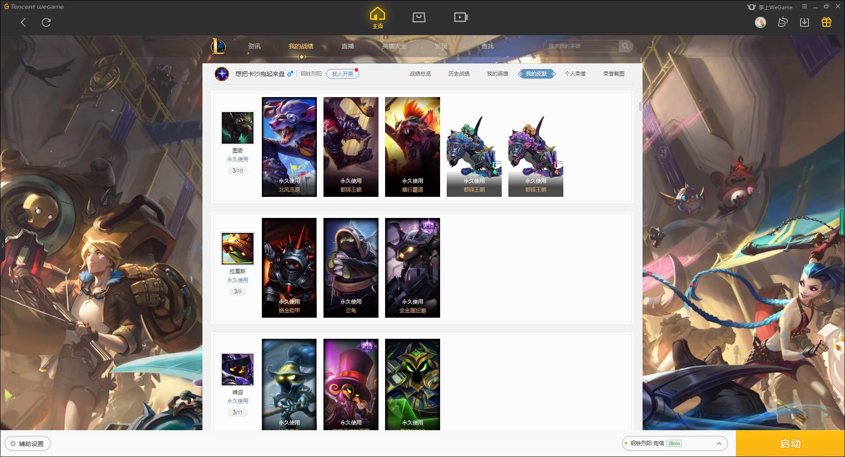Click the skin list vertical scrollbar
The height and width of the screenshot is (457, 845).
(x=640, y=106)
